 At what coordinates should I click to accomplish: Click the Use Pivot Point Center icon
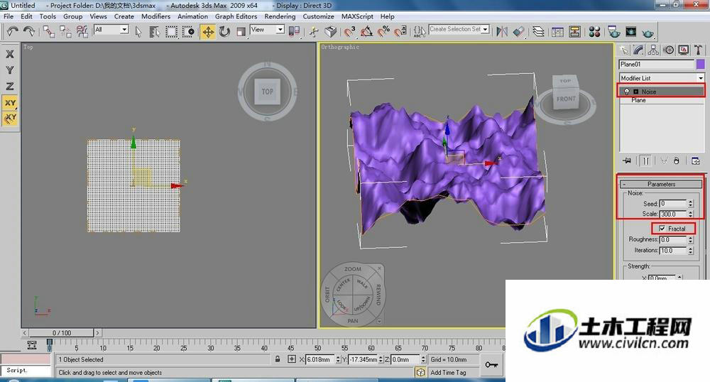point(295,31)
